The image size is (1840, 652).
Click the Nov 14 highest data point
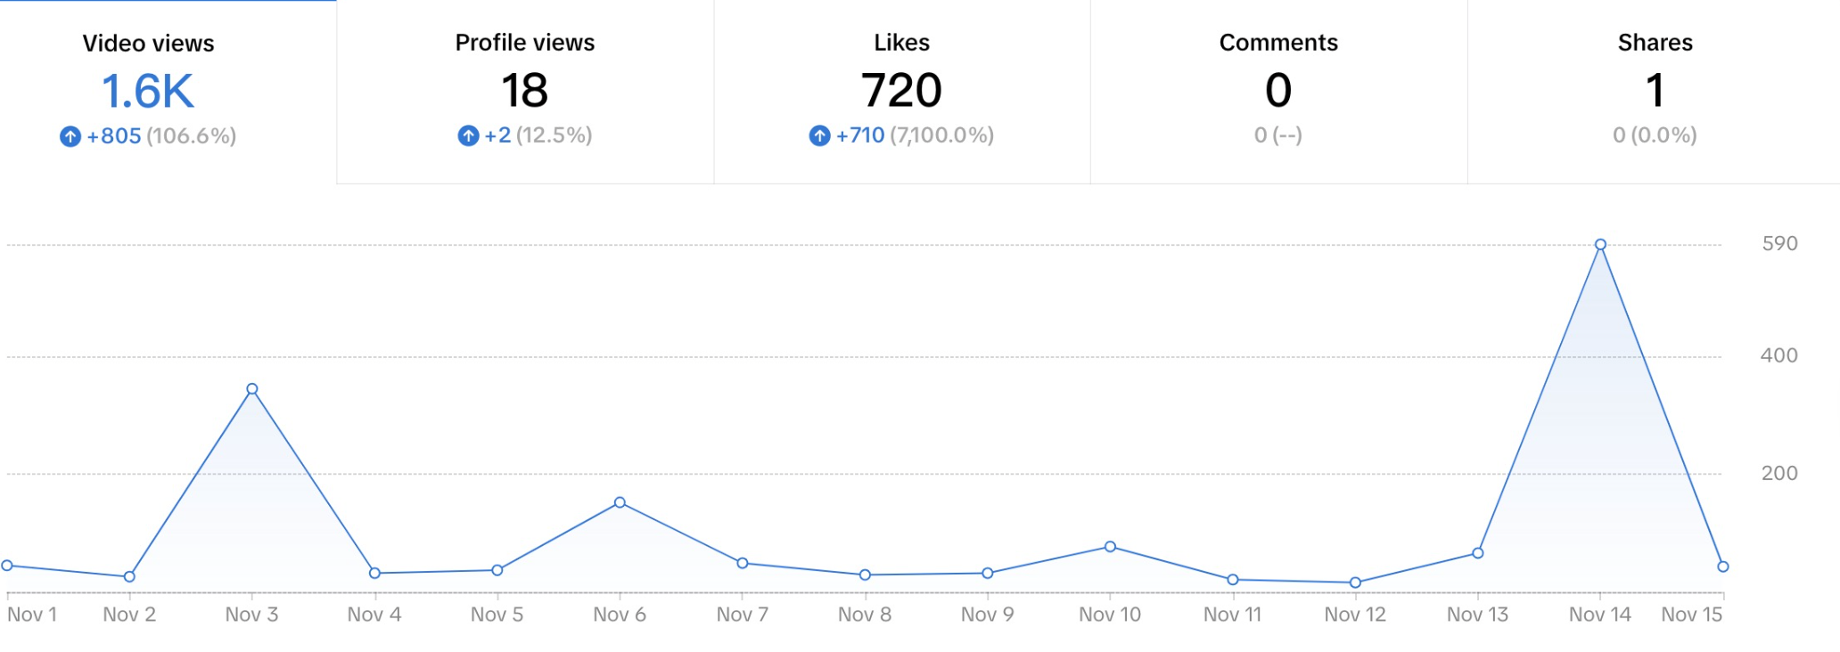[x=1600, y=244]
